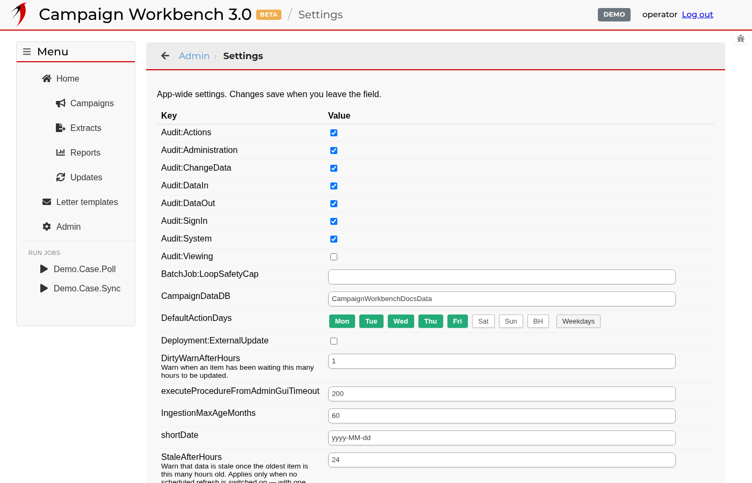Image resolution: width=752 pixels, height=483 pixels.
Task: Turn off Audit:DataIn checkbox
Action: pyautogui.click(x=334, y=186)
